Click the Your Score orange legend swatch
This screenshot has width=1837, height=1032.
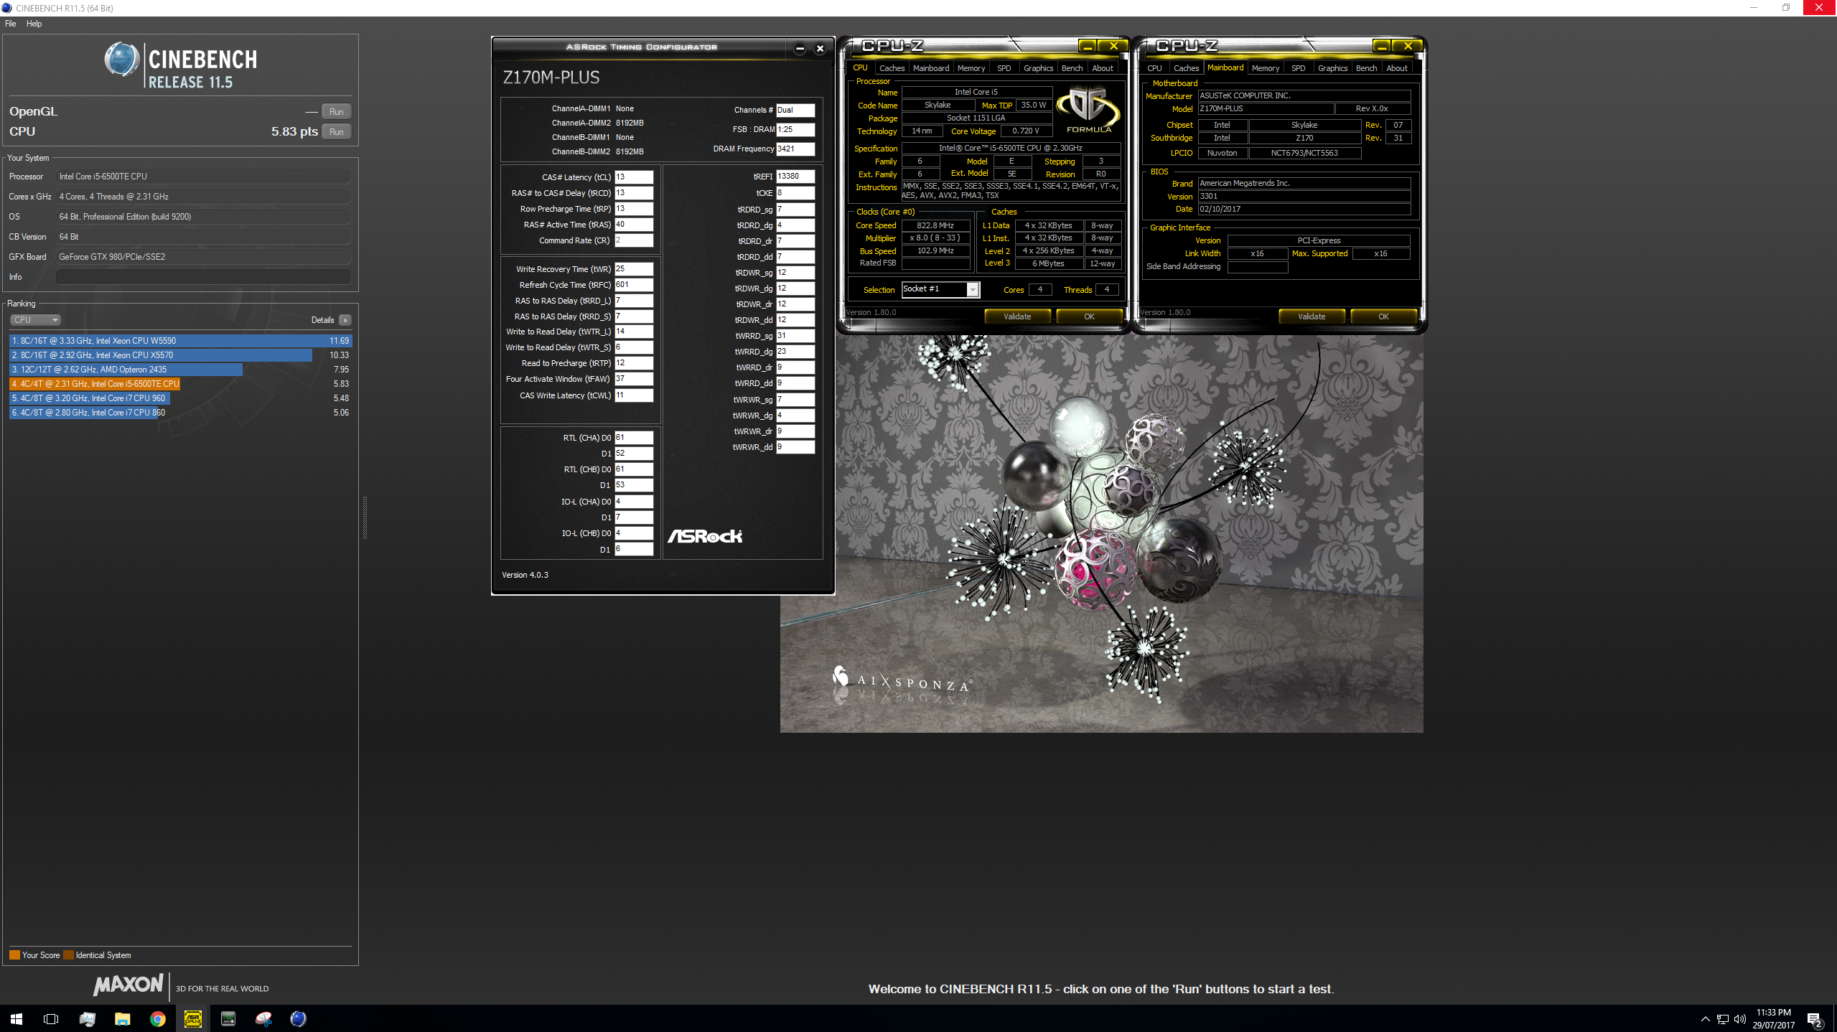tap(14, 955)
